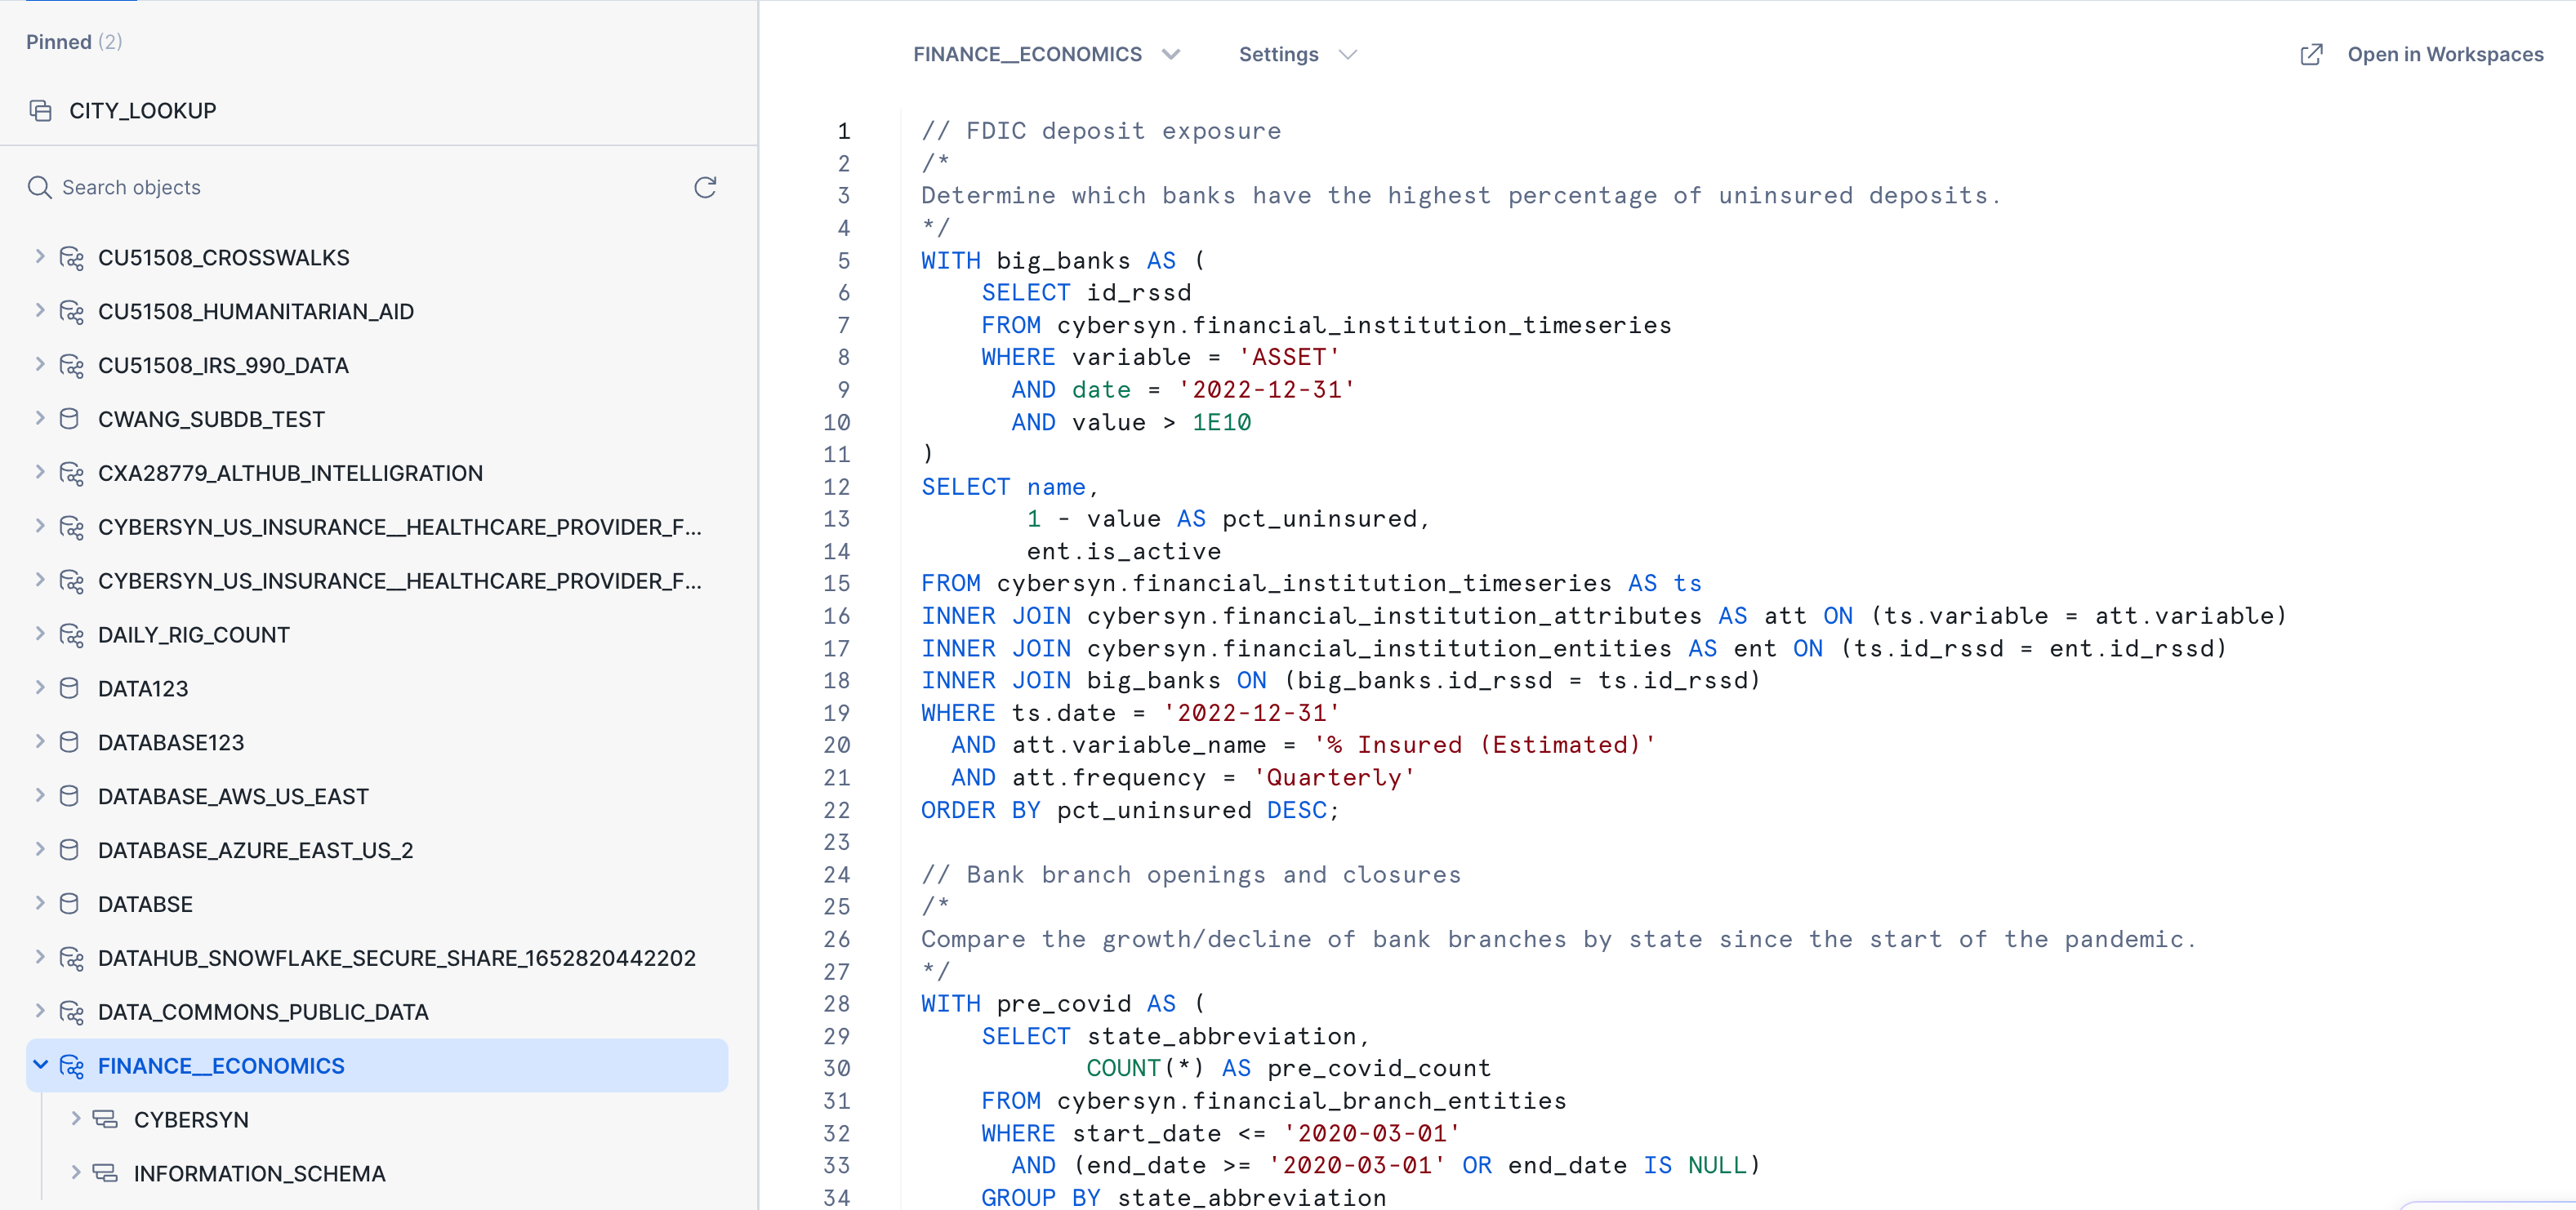
Task: Click the Search objects field
Action: [360, 187]
